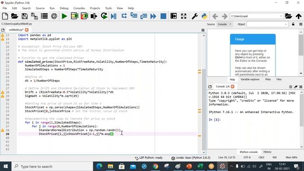Run the current cell icon
Screen dimensions: 304x171
tap(74, 16)
